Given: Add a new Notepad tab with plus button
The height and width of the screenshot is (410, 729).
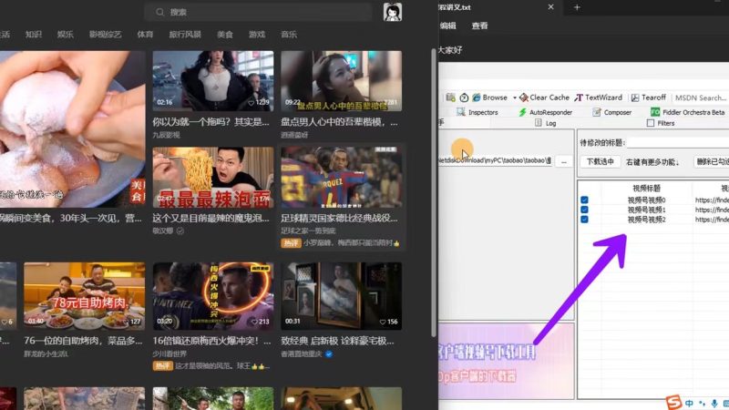Looking at the screenshot, I should click(577, 7).
